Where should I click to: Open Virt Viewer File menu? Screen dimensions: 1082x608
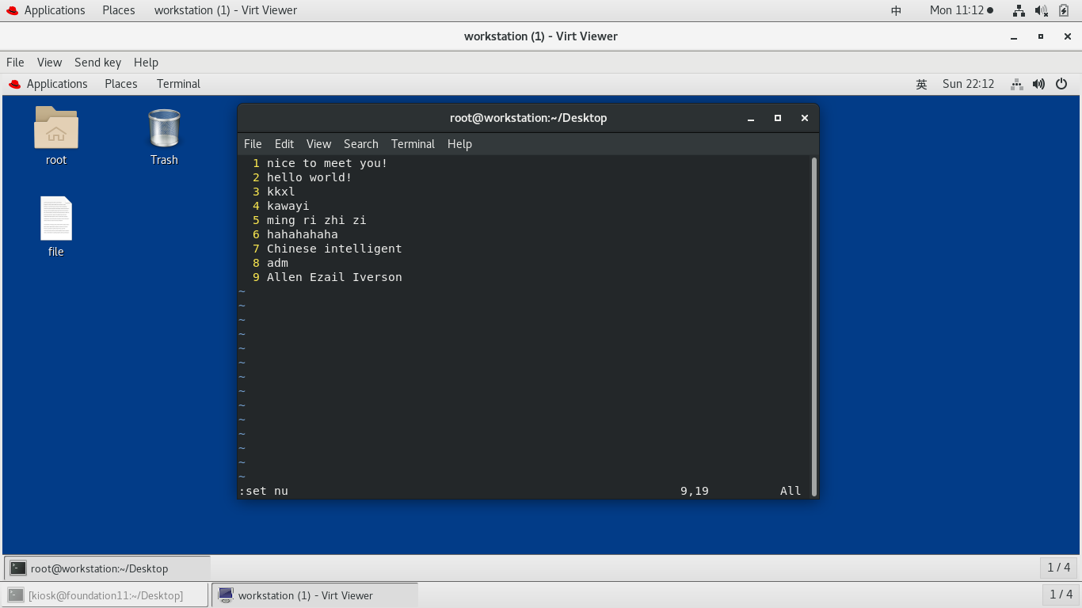click(15, 63)
